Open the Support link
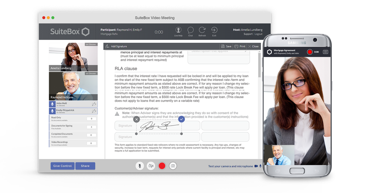This screenshot has height=193, width=370. pos(248,34)
